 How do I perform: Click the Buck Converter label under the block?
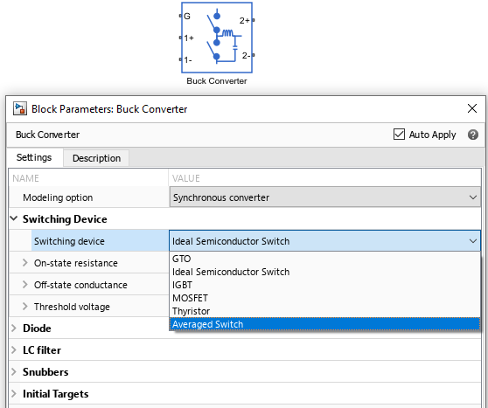point(217,81)
